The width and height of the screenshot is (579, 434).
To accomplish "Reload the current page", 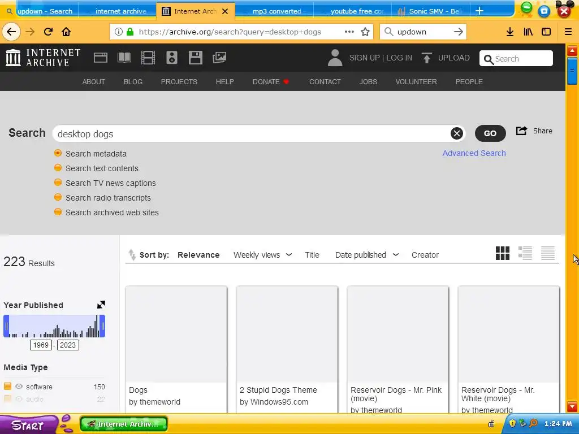I will pos(48,32).
